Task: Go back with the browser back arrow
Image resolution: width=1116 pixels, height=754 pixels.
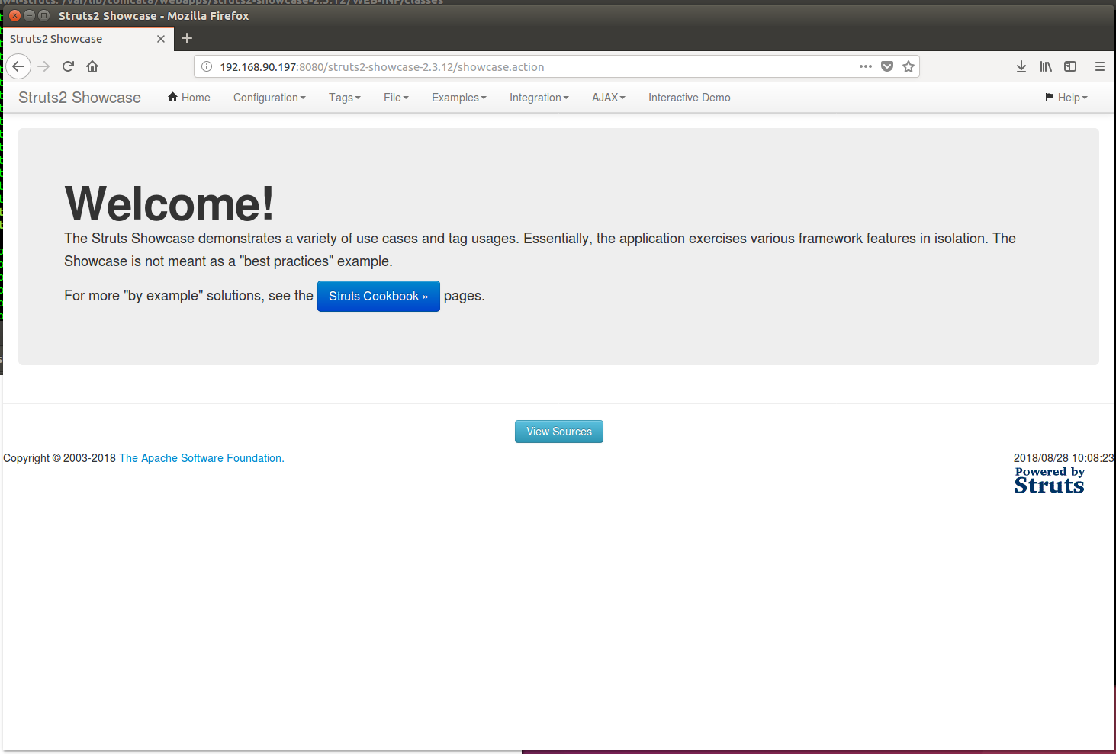Action: [18, 66]
